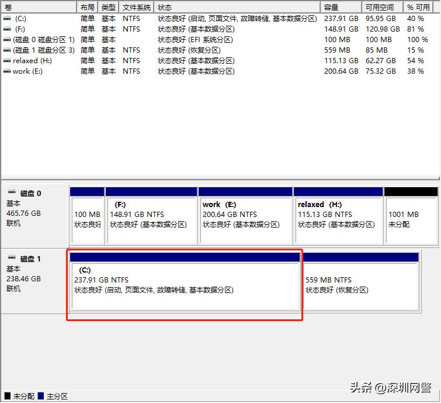The height and width of the screenshot is (403, 441).
Task: Click the disk icon next to 磁盘 0 label
Action: 12,192
